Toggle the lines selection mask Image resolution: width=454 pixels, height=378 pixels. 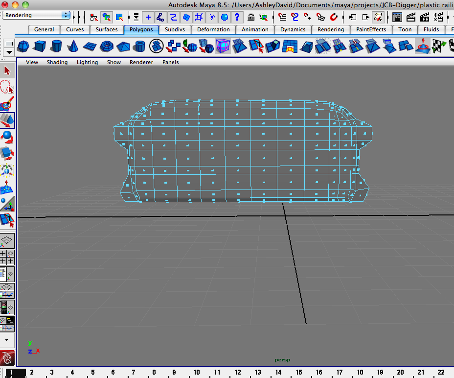(x=173, y=18)
